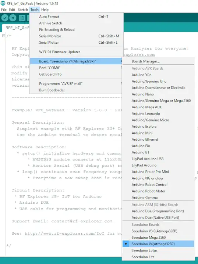Click the 'General Description:' comment line
Image resolution: width=198 pixels, height=264 pixels.
coord(38,123)
